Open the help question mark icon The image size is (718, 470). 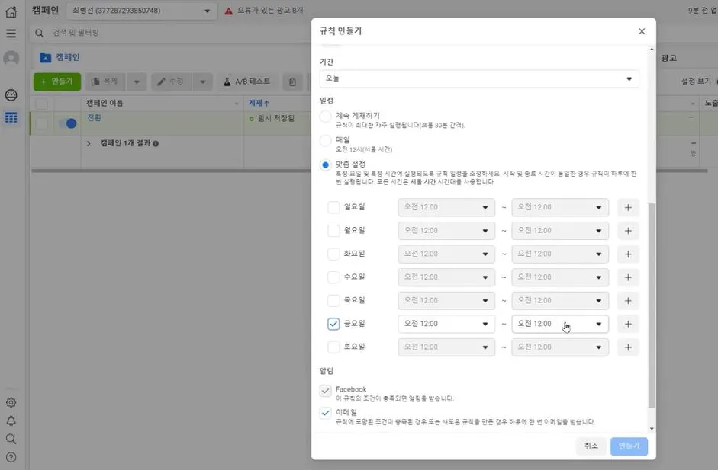[11, 458]
